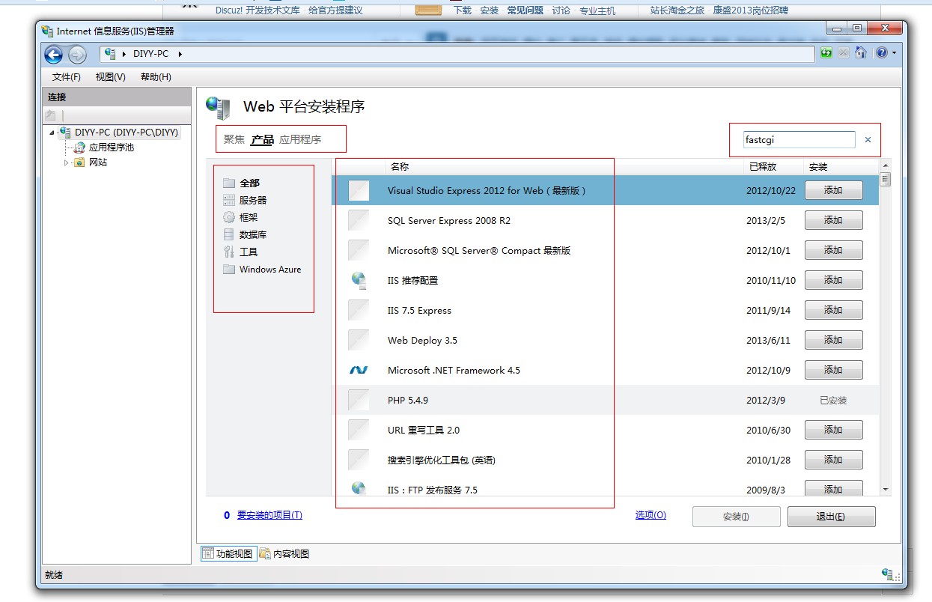Select the 数据库 category icon
932x602 pixels.
229,234
